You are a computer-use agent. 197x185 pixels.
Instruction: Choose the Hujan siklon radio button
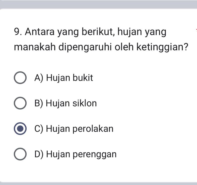coord(20,103)
